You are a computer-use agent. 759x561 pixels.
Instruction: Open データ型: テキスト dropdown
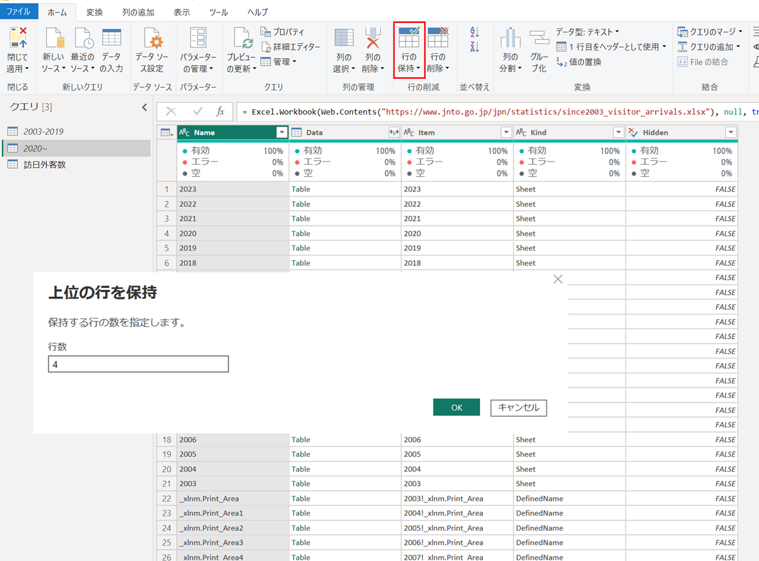pos(588,32)
